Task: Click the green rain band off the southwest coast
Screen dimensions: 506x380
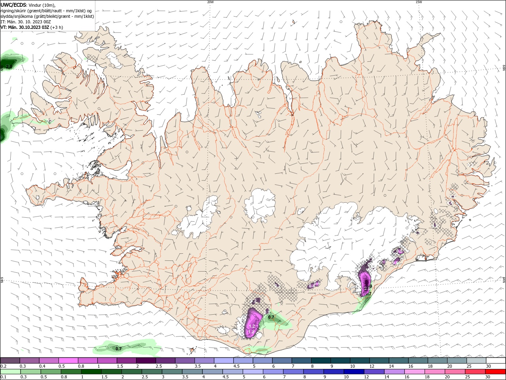Action: (x=126, y=347)
